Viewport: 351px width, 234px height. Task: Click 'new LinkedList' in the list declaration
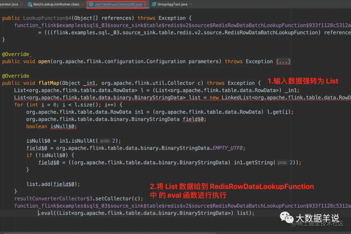pyautogui.click(x=230, y=97)
